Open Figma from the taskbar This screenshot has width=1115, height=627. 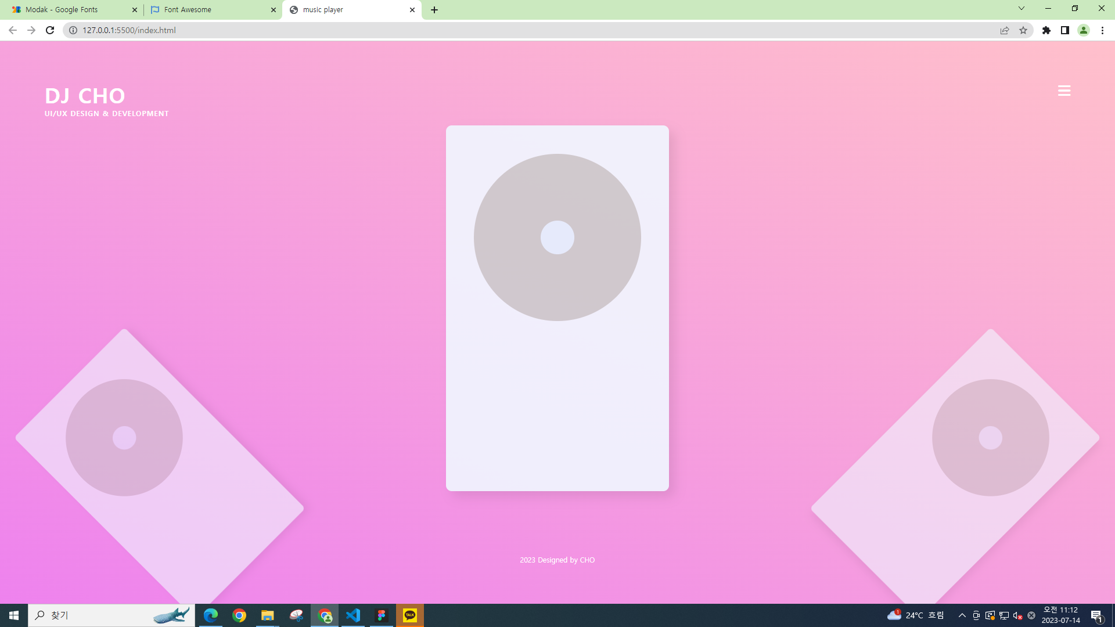click(x=382, y=615)
